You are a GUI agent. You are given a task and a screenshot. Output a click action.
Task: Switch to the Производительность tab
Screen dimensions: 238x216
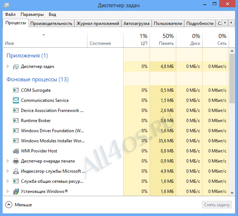coord(51,23)
